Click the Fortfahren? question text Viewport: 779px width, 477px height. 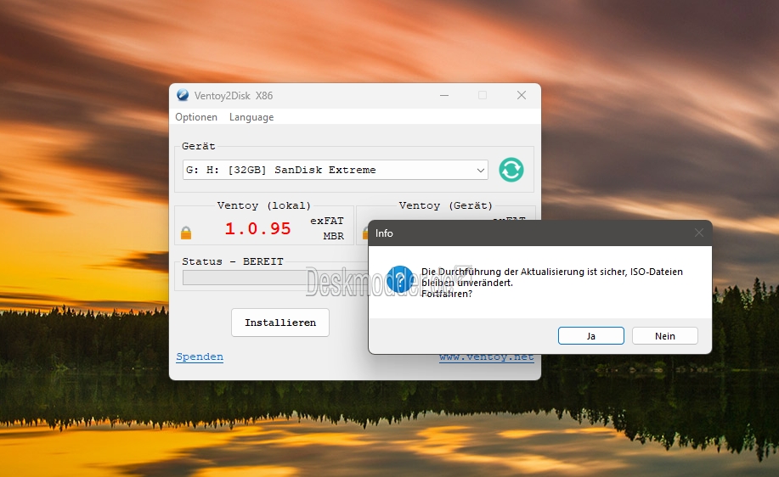pyautogui.click(x=447, y=294)
